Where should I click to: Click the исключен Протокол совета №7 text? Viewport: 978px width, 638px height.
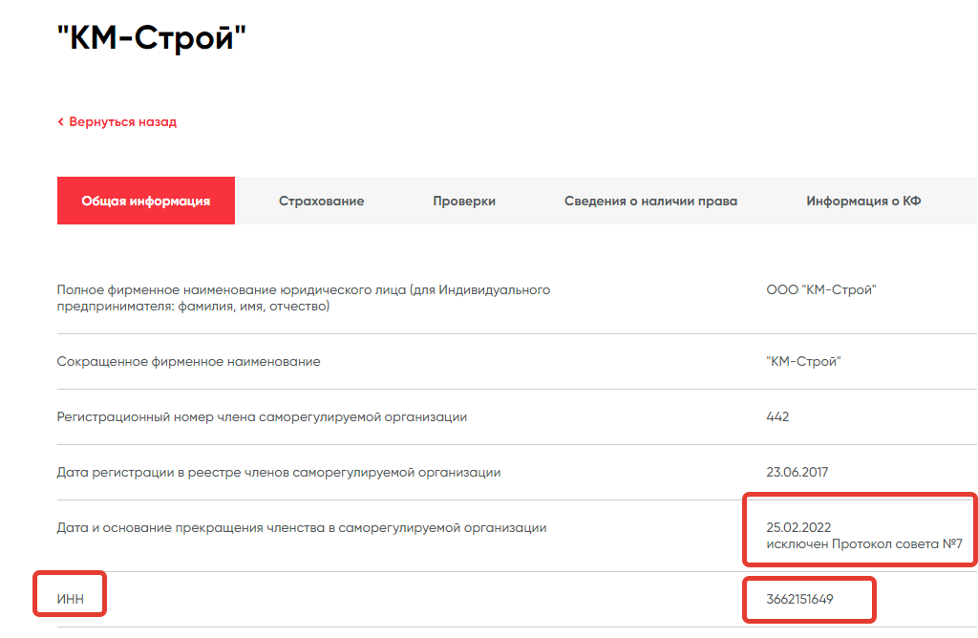tap(863, 544)
